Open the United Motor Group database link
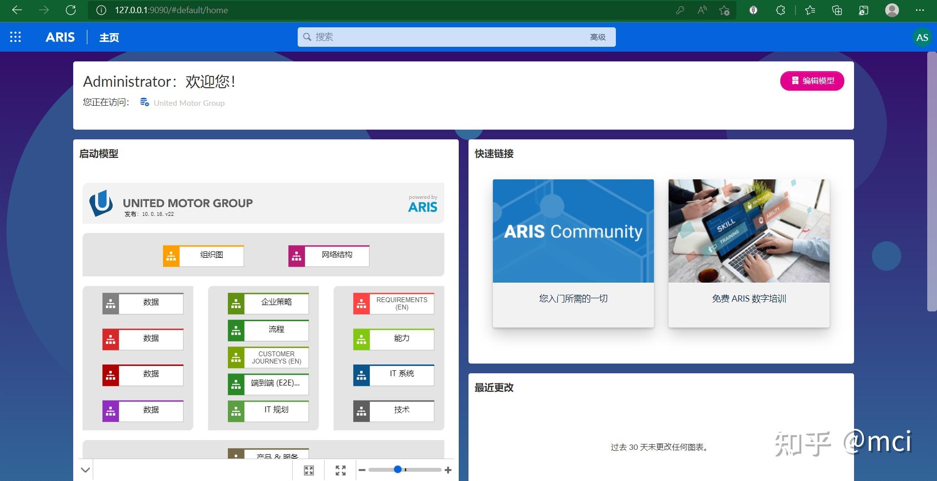Screen dimensions: 937x481 189,103
